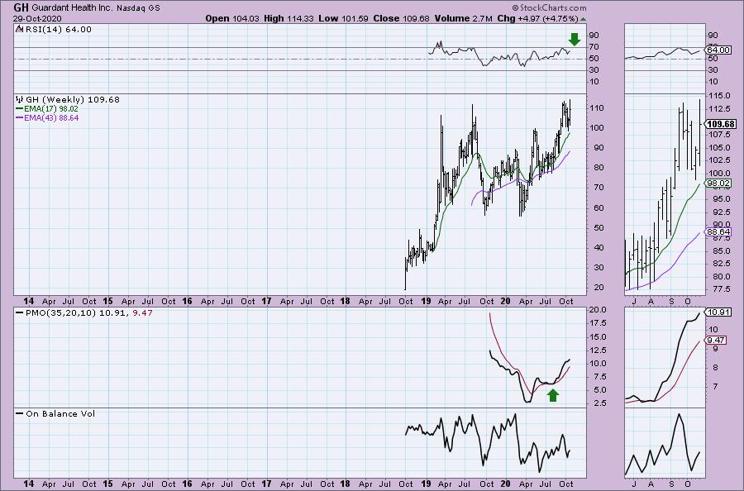Select the Guardant Health Inc. company name
Image resolution: width=744 pixels, height=491 pixels.
pyautogui.click(x=72, y=8)
